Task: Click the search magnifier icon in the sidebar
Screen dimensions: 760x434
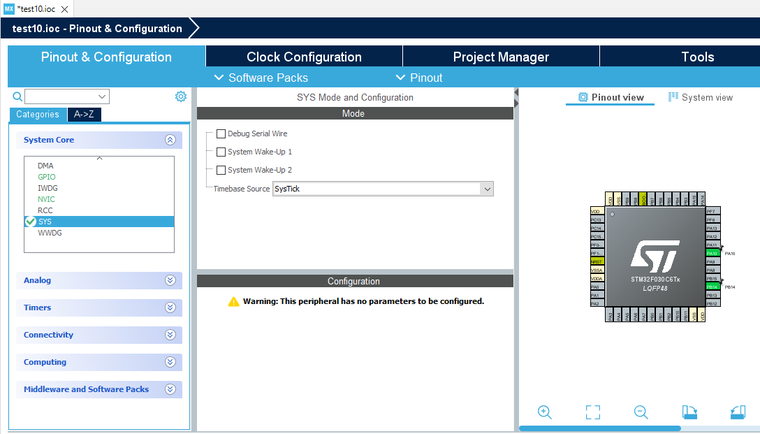Action: click(15, 96)
